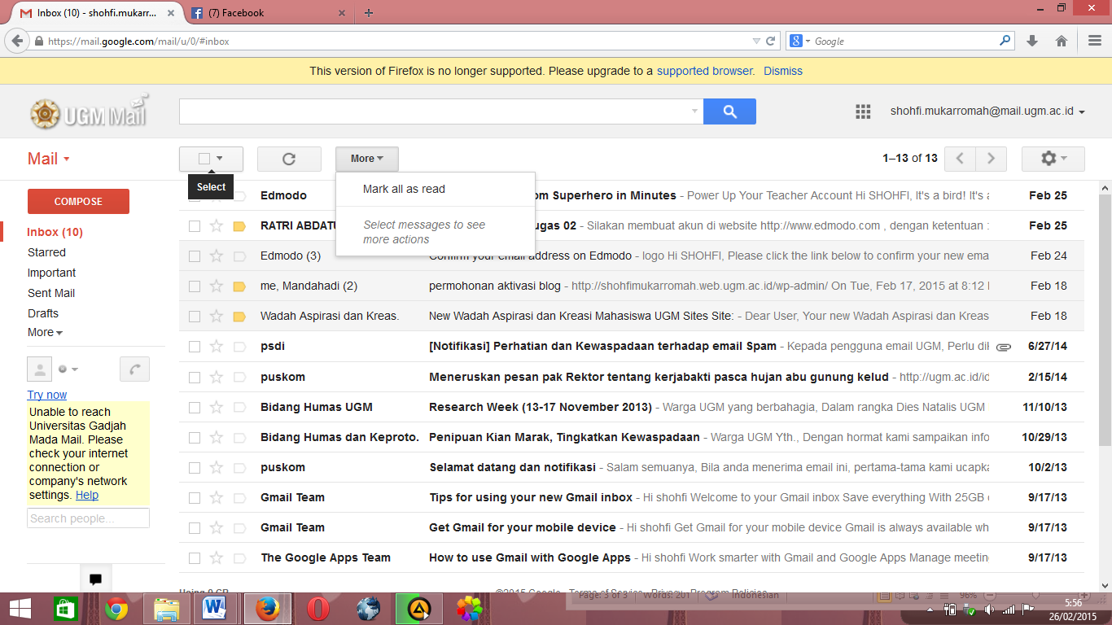The image size is (1112, 625).
Task: Reload page using address bar icon
Action: [x=771, y=41]
